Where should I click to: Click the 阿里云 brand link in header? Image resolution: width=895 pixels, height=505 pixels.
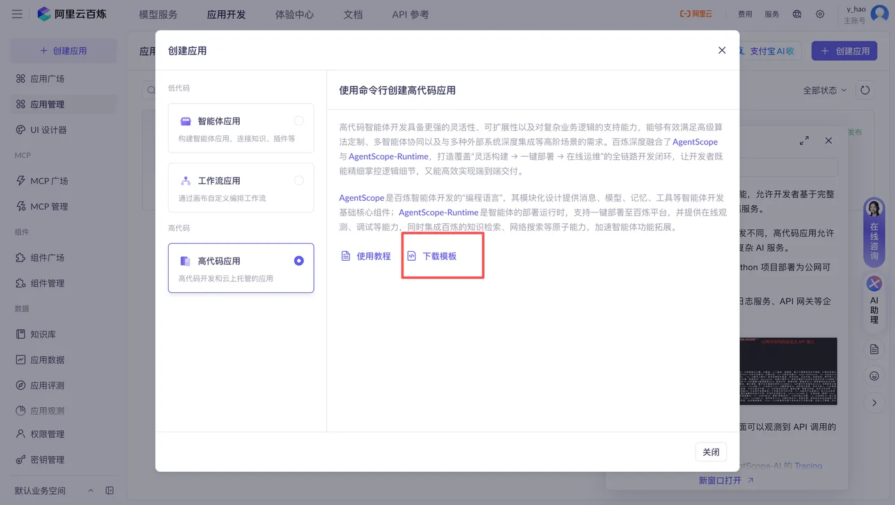click(x=696, y=14)
